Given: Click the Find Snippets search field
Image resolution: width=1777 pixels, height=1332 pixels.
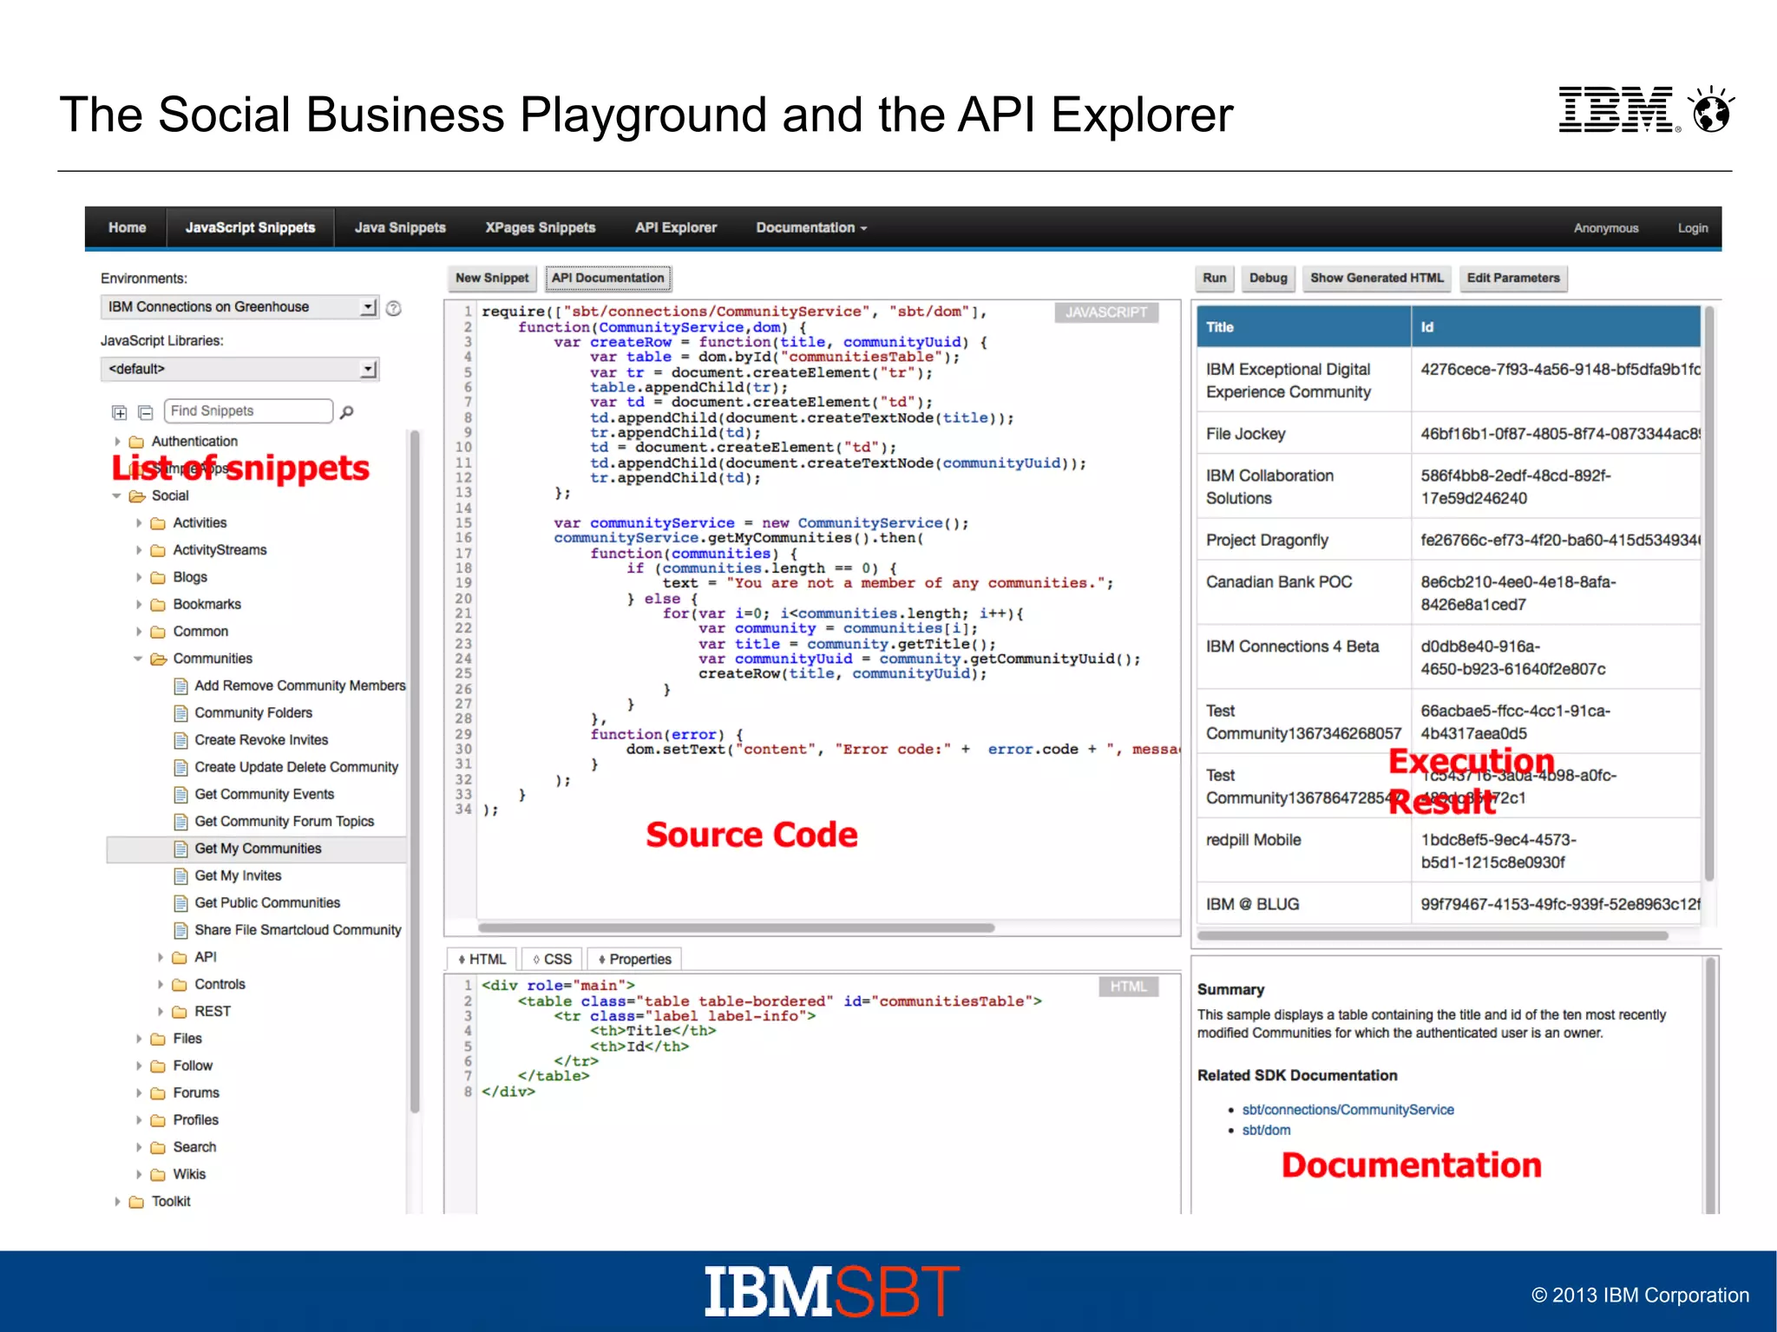Looking at the screenshot, I should point(249,411).
